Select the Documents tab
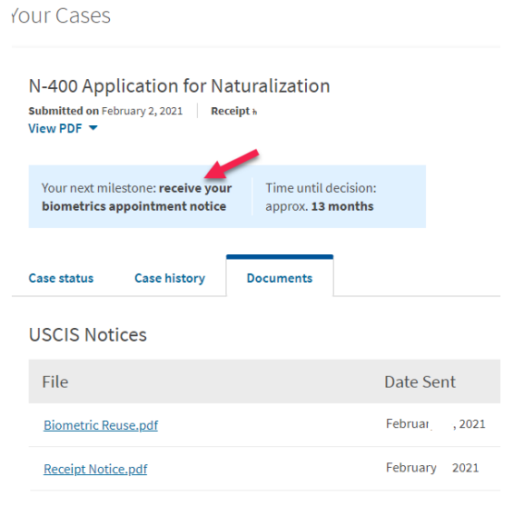This screenshot has height=516, width=514. point(280,278)
